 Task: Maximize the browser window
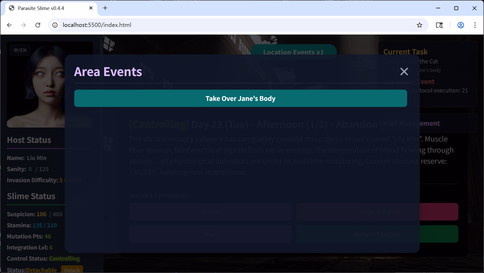[456, 8]
